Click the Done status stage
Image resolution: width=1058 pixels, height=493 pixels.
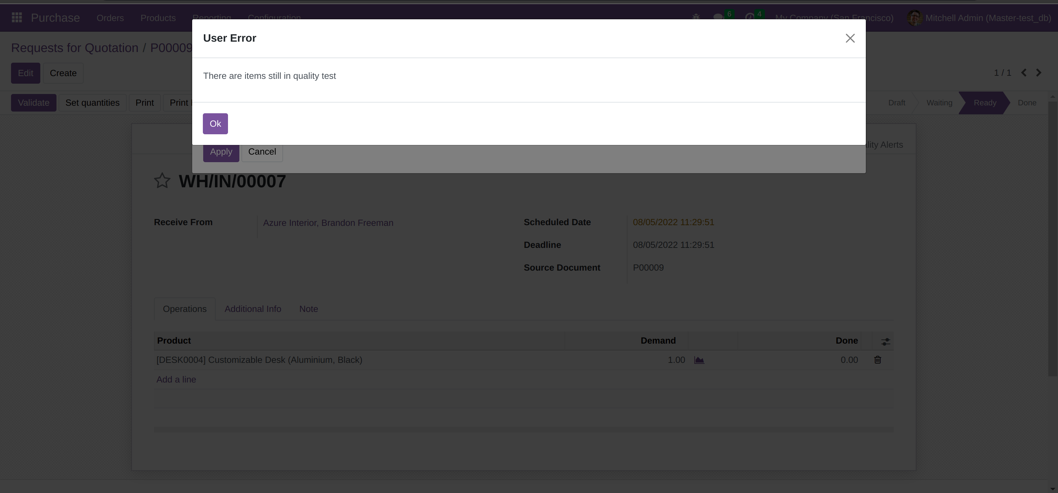click(x=1027, y=103)
